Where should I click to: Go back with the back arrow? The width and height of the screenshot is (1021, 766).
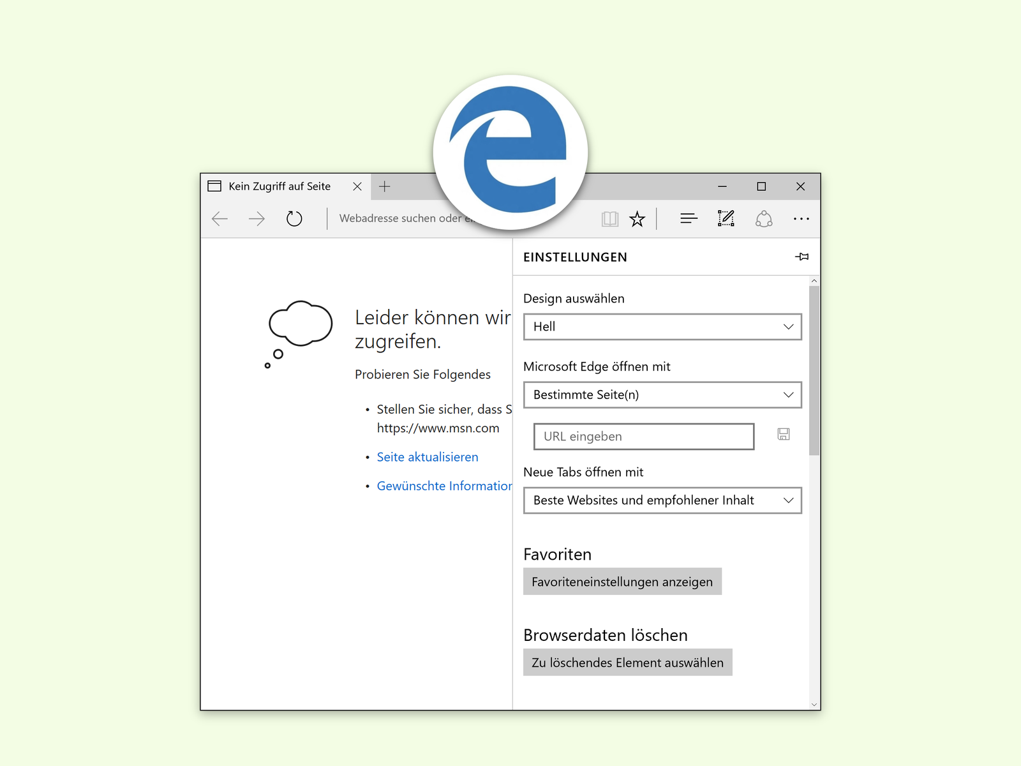tap(220, 219)
